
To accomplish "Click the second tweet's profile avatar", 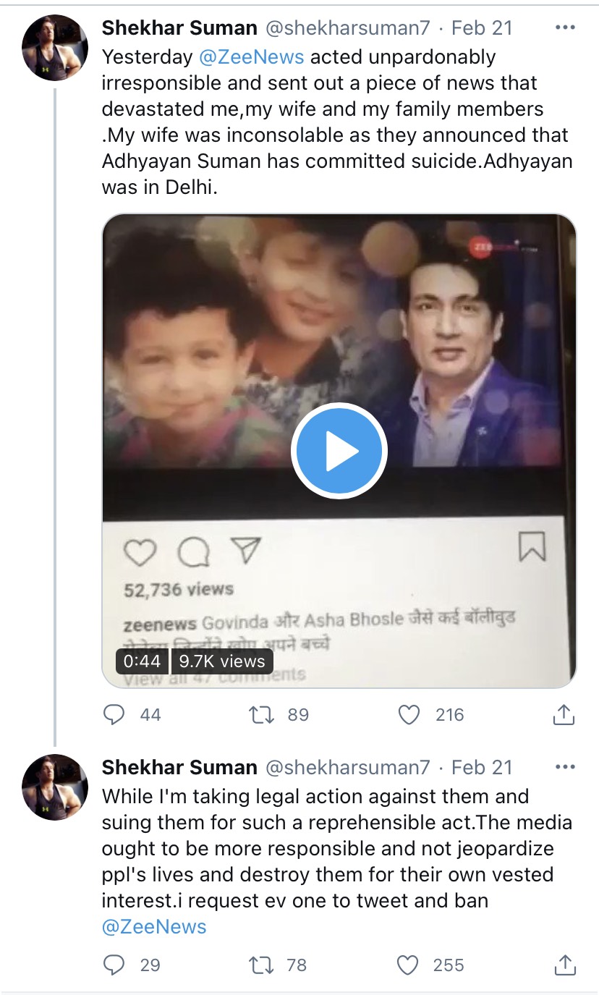I will click(55, 787).
